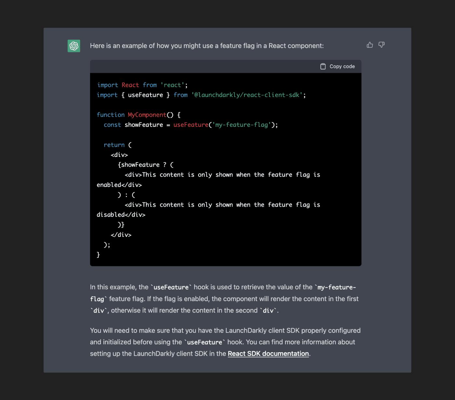Give the response a thumbs up
The width and height of the screenshot is (455, 400).
click(x=370, y=45)
